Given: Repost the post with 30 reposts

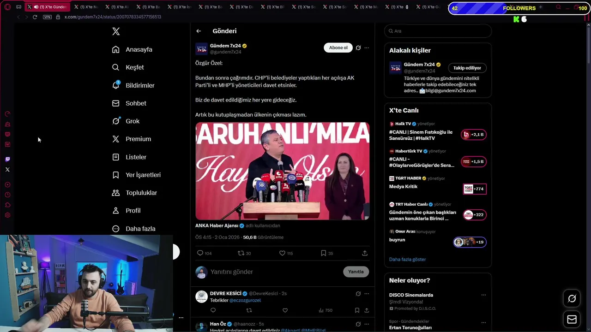Looking at the screenshot, I should point(244,253).
